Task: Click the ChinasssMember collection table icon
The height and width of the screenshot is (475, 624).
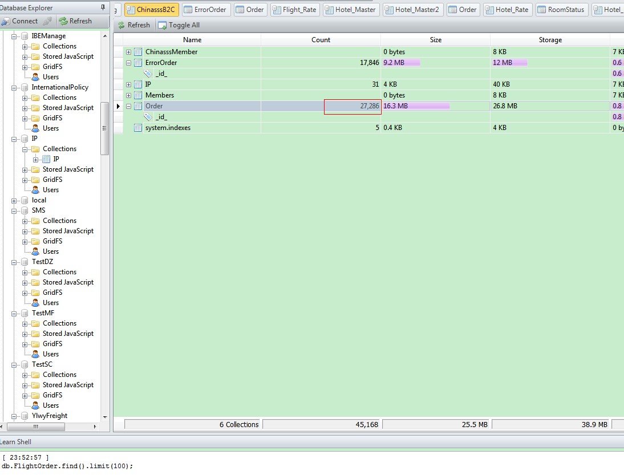Action: click(x=138, y=52)
